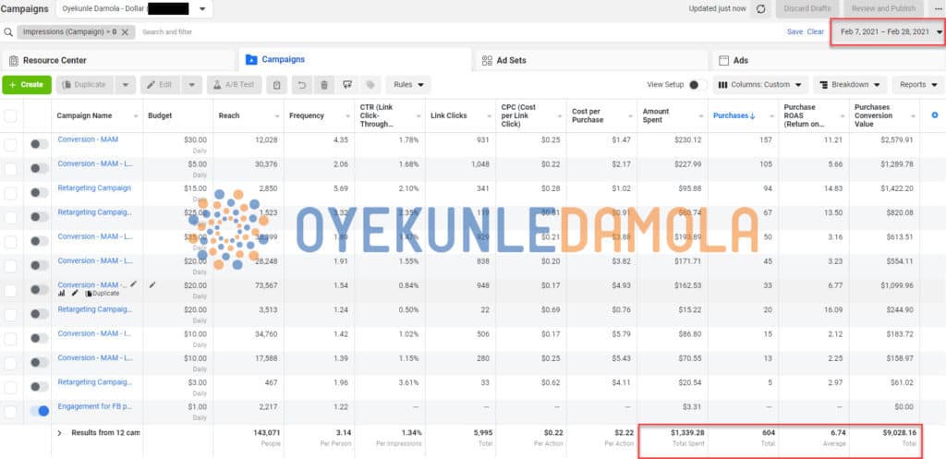Tick the select-all checkbox in header
This screenshot has height=459, width=946.
(11, 115)
